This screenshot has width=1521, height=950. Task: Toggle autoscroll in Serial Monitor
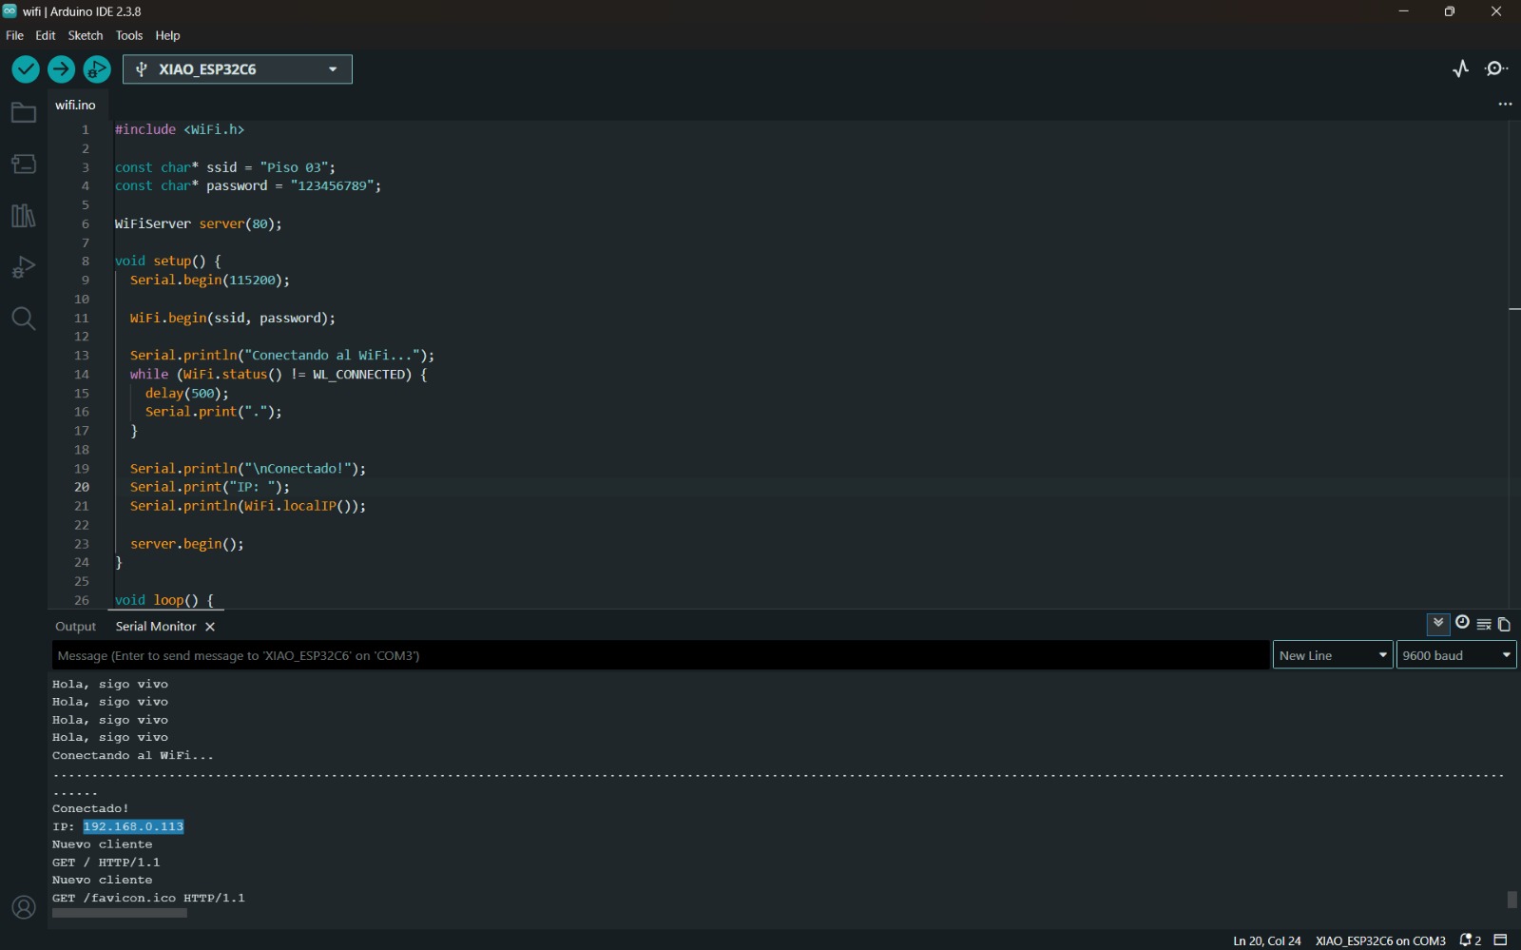pyautogui.click(x=1438, y=624)
